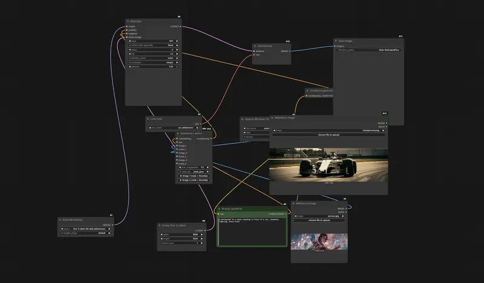
Task: Click the Prompt node CONDITIONING output socket
Action: point(286,214)
